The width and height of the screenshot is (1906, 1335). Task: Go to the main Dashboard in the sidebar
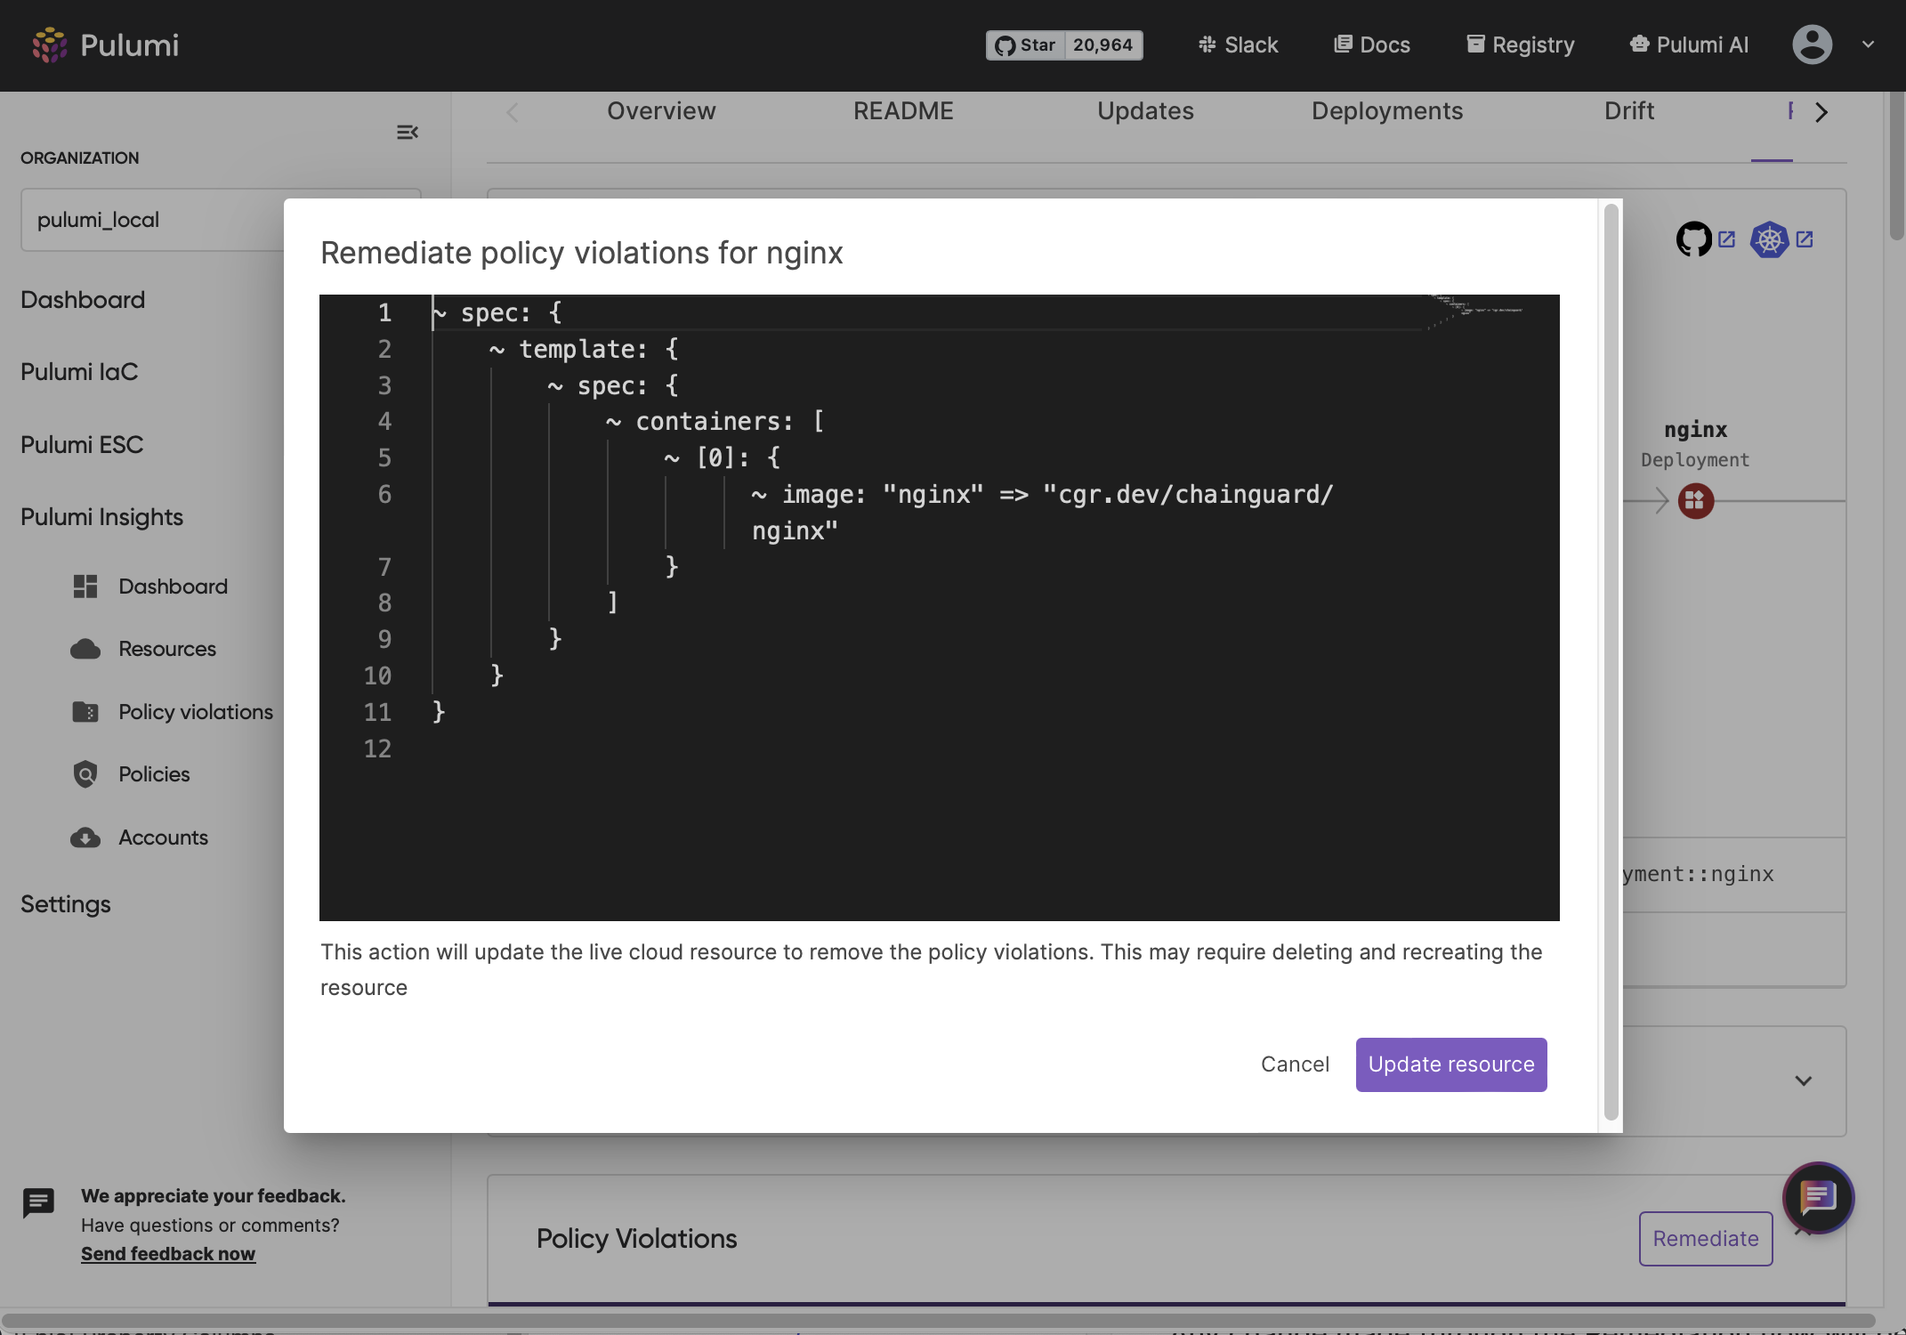click(x=83, y=300)
